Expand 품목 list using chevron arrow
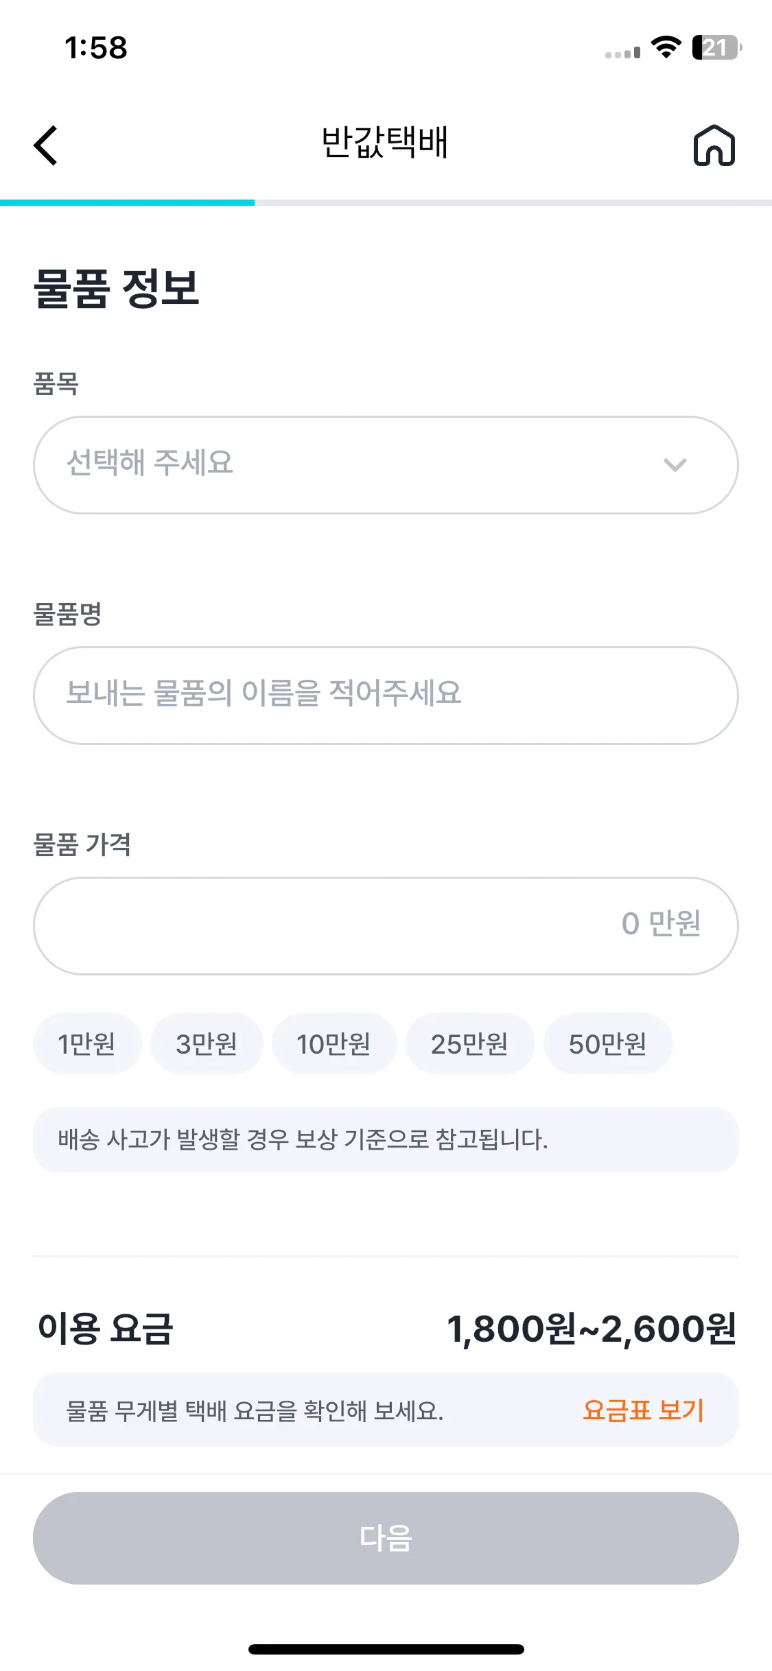Image resolution: width=772 pixels, height=1671 pixels. [x=675, y=465]
